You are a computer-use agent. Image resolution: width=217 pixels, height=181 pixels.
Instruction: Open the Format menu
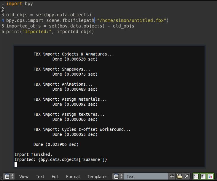73,177
